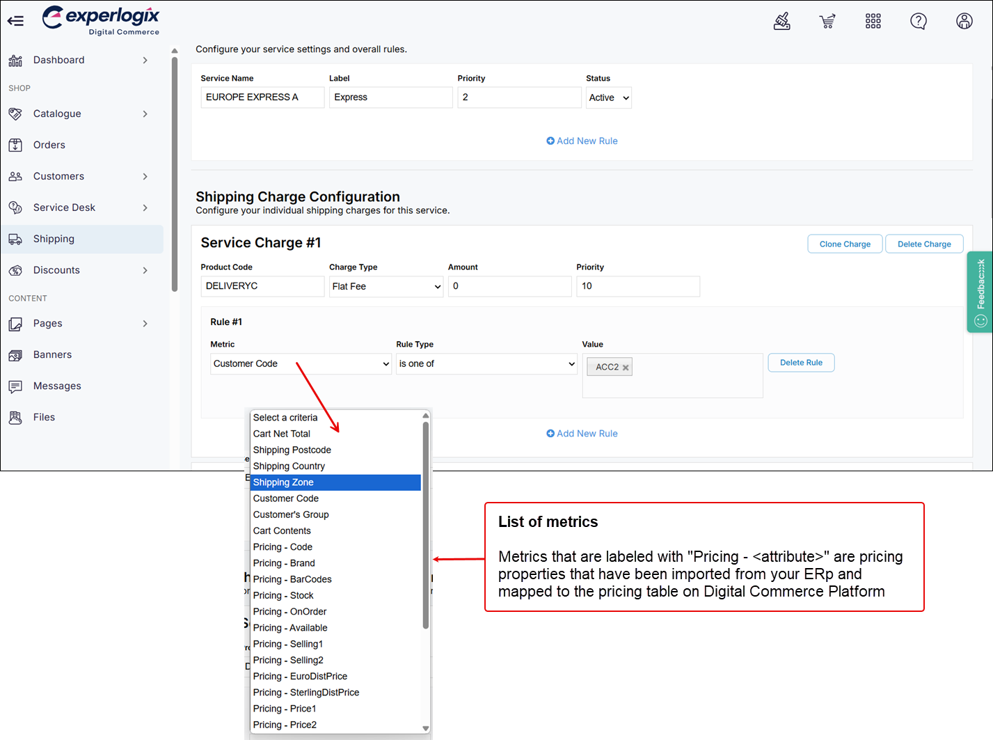Click Add New Rule under Rule #1
Screen dimensions: 993x740
pos(582,434)
